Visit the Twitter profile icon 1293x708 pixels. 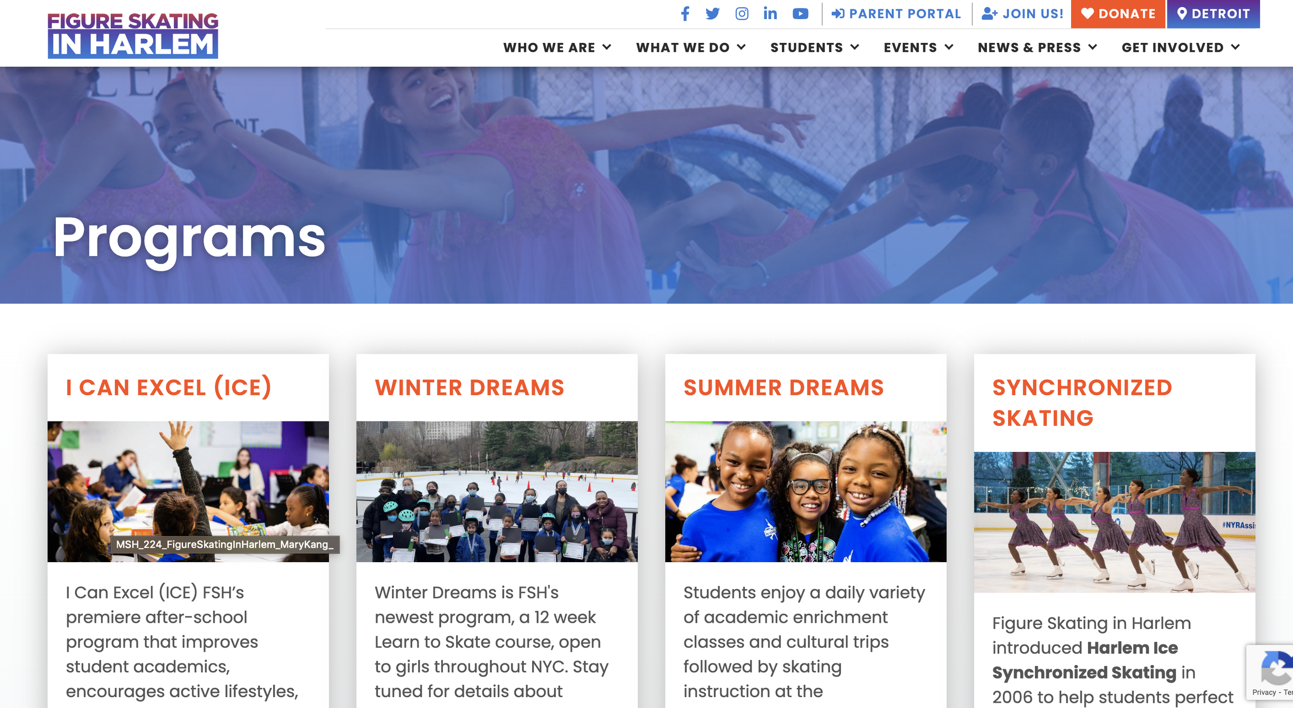[x=713, y=14]
